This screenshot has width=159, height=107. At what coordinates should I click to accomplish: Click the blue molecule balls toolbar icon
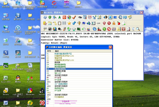point(89,23)
